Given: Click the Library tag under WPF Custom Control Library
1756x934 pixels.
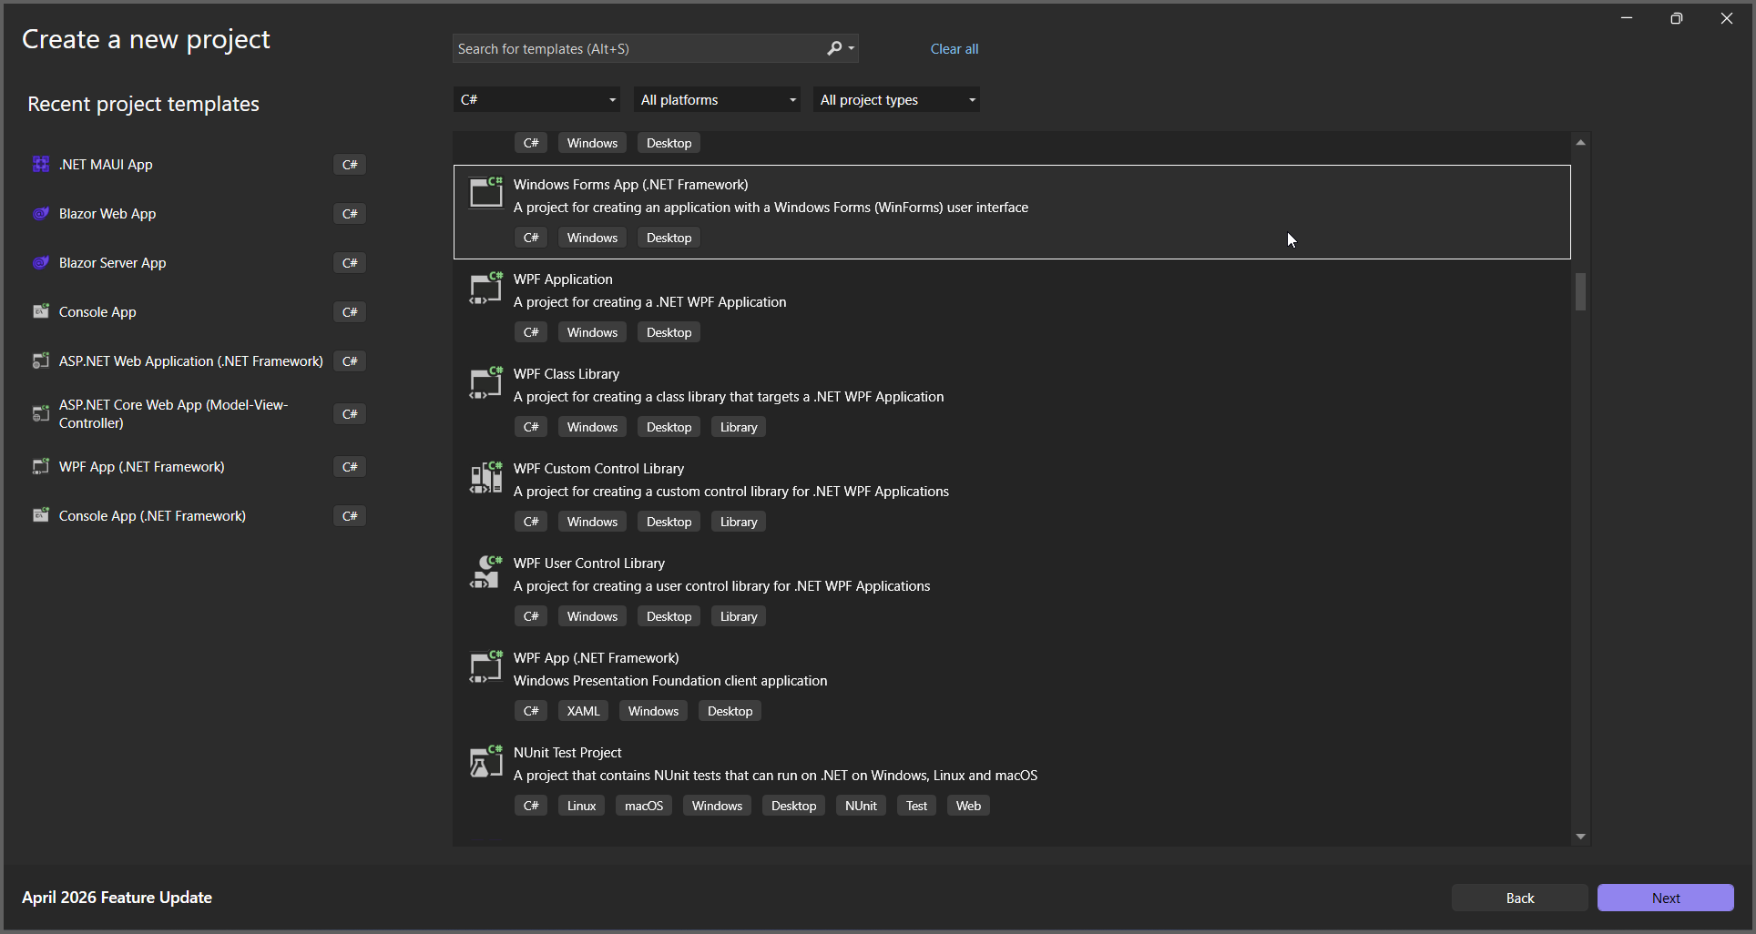Looking at the screenshot, I should tap(739, 522).
